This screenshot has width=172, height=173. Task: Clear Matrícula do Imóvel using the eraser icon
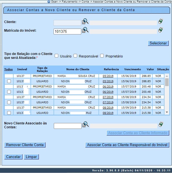[x=161, y=30]
